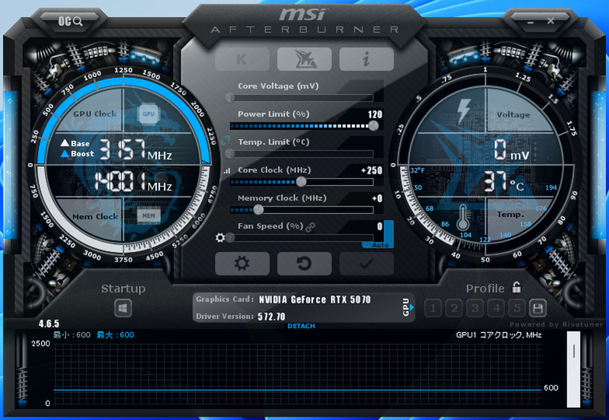Show the system information i button
Viewport: 609px width, 420px height.
point(367,59)
